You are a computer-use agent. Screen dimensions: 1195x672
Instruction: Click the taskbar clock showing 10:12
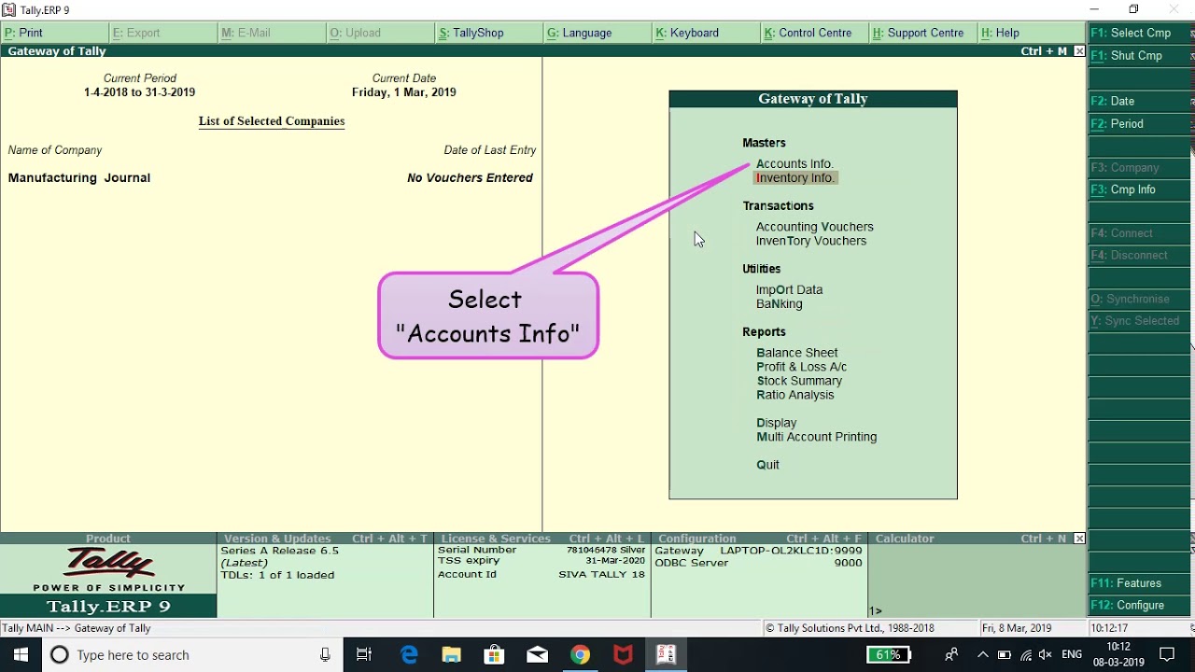tap(1118, 654)
